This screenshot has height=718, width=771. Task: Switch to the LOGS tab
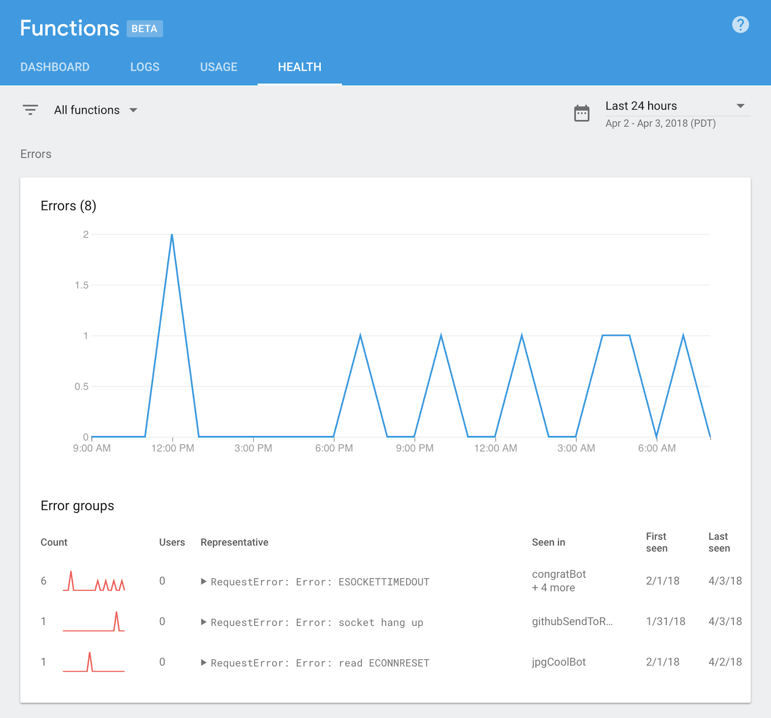click(145, 67)
